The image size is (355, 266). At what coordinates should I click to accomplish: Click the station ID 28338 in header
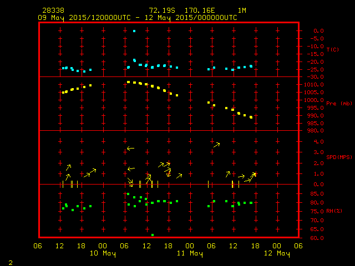[52, 11]
